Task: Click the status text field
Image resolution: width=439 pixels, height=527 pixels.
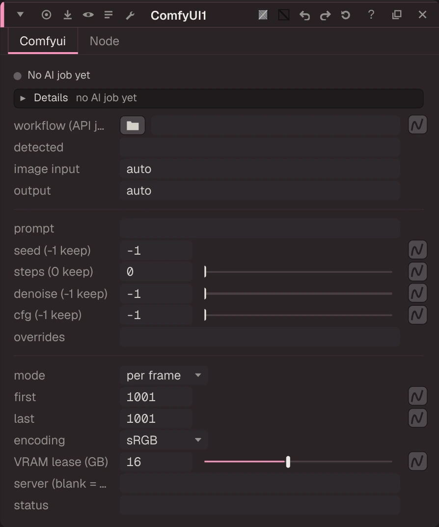Action: (x=260, y=505)
